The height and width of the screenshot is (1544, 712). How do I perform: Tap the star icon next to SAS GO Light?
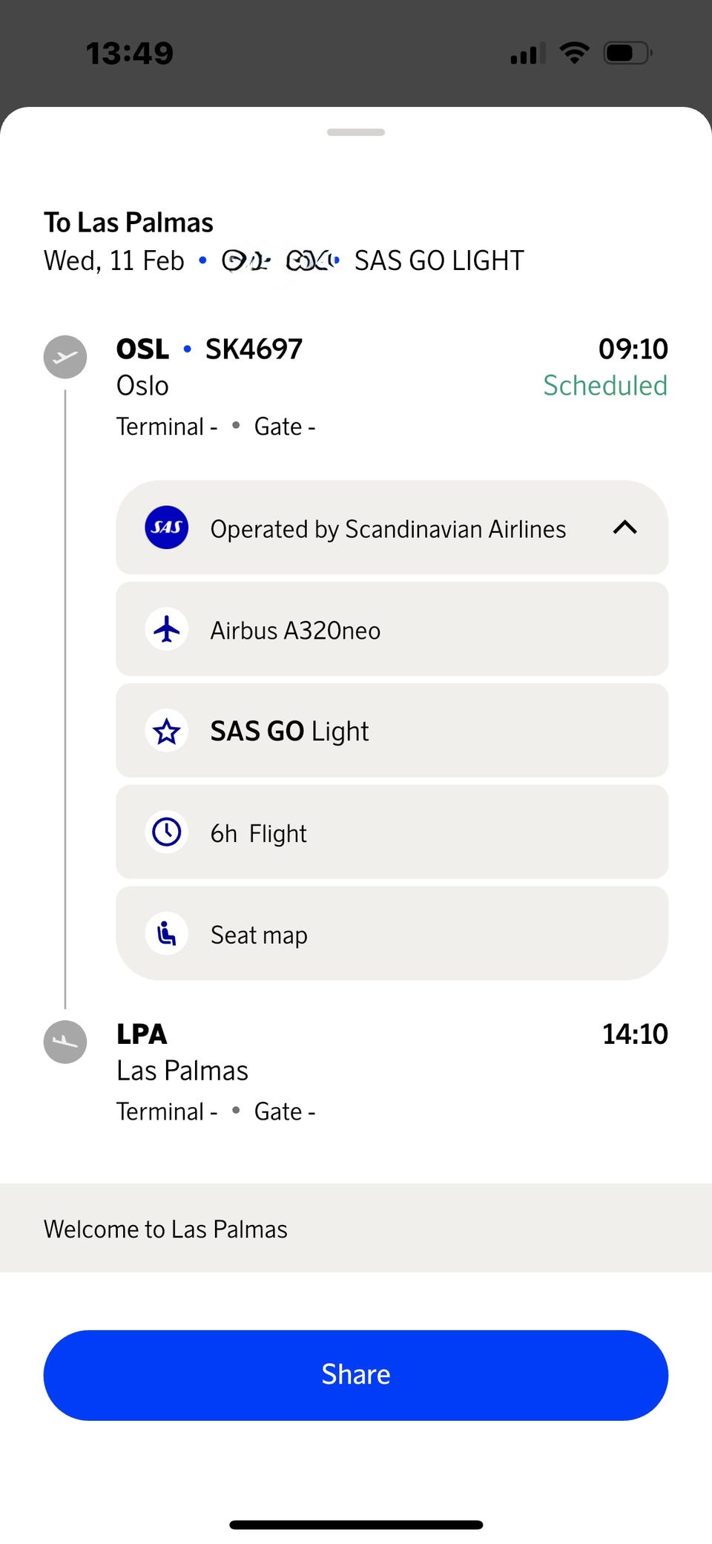(166, 732)
